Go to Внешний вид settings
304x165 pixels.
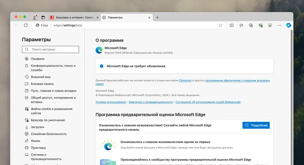pyautogui.click(x=41, y=77)
